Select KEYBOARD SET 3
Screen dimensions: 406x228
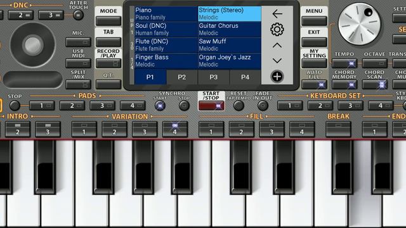(351, 106)
